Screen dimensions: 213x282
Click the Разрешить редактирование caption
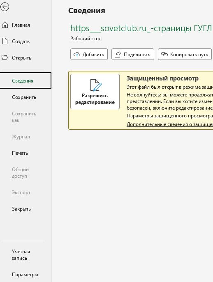(x=95, y=99)
